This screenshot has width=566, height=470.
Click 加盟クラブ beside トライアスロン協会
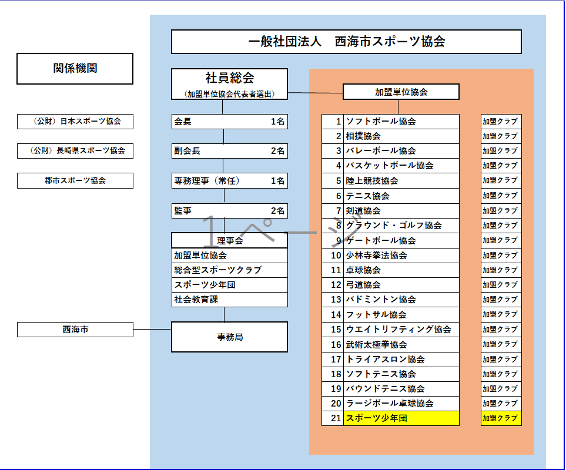(501, 360)
